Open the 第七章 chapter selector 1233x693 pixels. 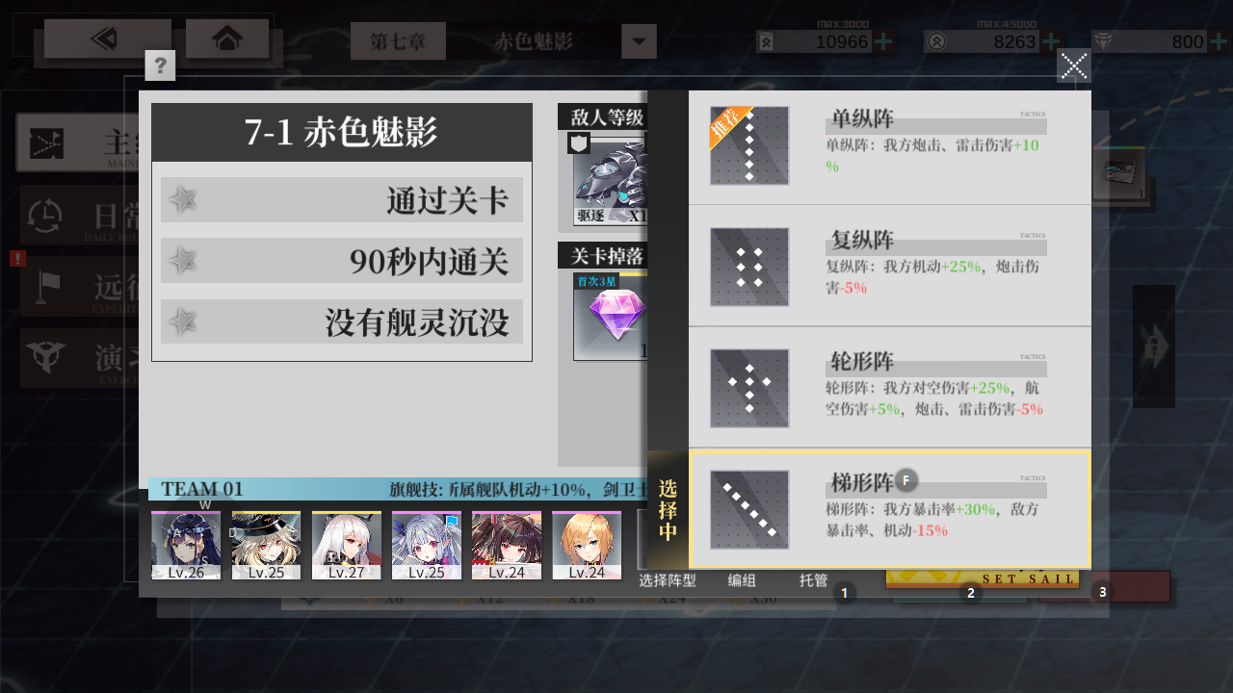398,41
